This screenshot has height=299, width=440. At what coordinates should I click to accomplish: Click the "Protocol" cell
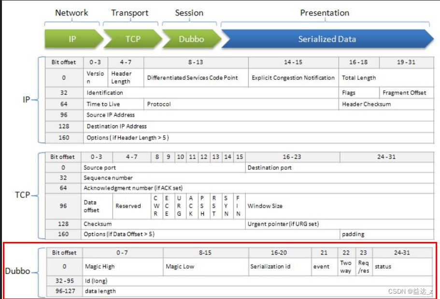(241, 104)
